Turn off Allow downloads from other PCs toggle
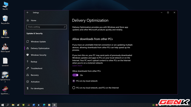The height and width of the screenshot is (107, 191). [x=76, y=75]
